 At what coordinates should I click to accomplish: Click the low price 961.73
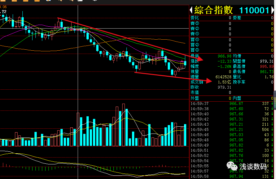click(267, 71)
